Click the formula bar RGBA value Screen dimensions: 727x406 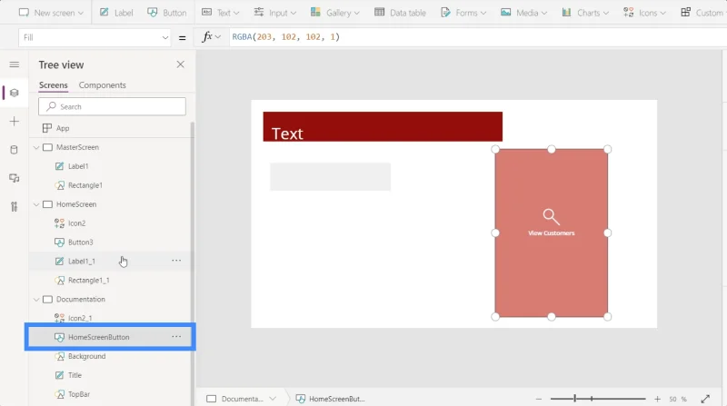(x=285, y=36)
